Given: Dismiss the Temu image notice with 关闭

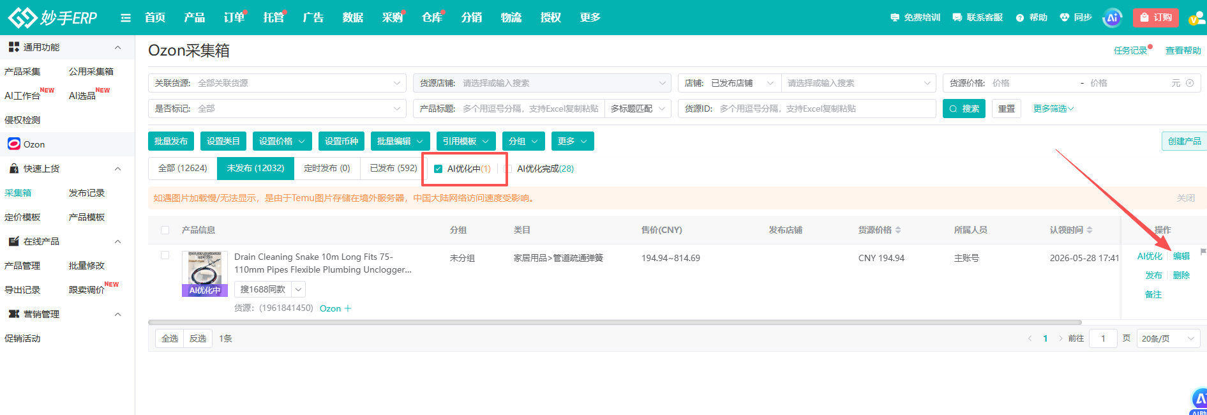Looking at the screenshot, I should click(1185, 198).
